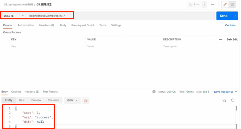Click Bulk Edit for query params
This screenshot has height=129, width=241.
tap(232, 39)
